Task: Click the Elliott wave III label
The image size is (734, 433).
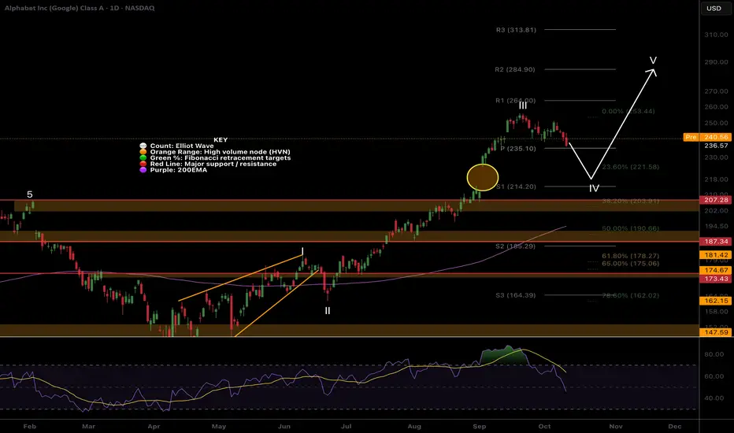Action: click(x=522, y=106)
